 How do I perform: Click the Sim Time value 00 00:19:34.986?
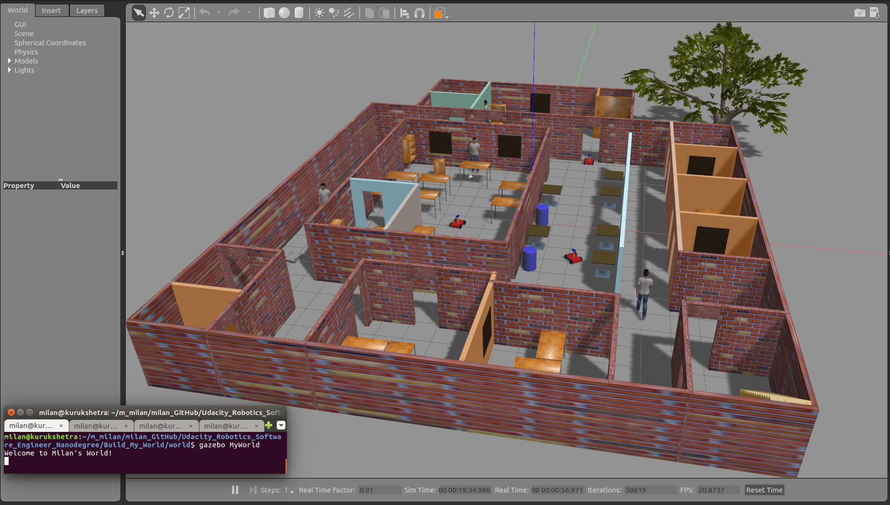[x=464, y=490]
